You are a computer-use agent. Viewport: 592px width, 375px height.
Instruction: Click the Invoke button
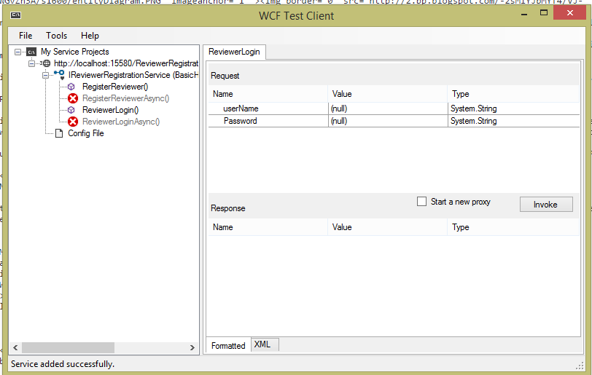546,205
